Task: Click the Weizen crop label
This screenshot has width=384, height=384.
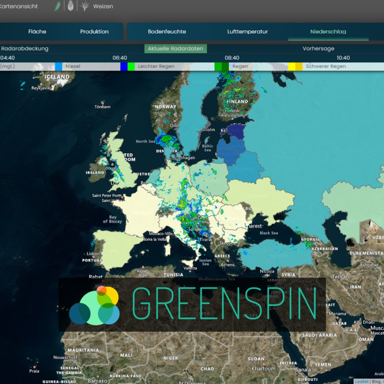Action: point(103,6)
